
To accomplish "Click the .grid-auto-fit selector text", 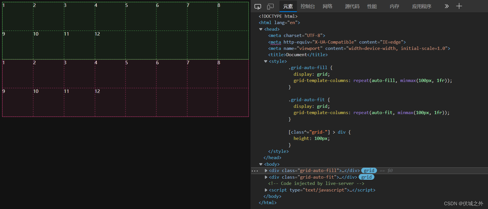I will tap(306, 100).
